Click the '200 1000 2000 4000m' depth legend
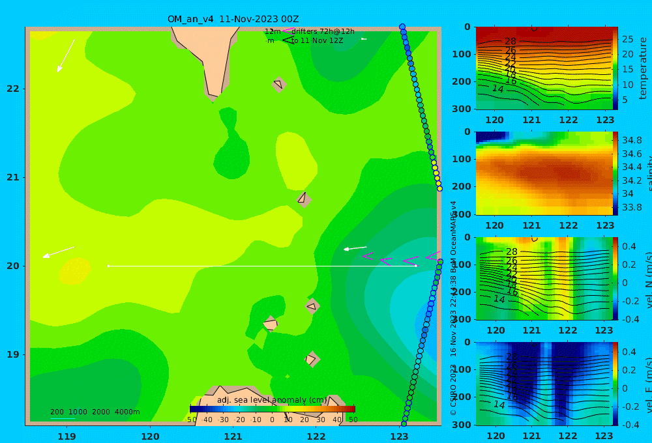Screen dimensions: 652x443 pos(95,412)
